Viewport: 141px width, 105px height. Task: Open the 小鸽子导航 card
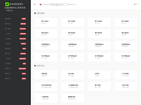point(126,86)
